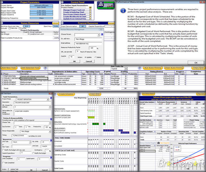Click the help icon left of Run Auto-Timing

[140, 68]
